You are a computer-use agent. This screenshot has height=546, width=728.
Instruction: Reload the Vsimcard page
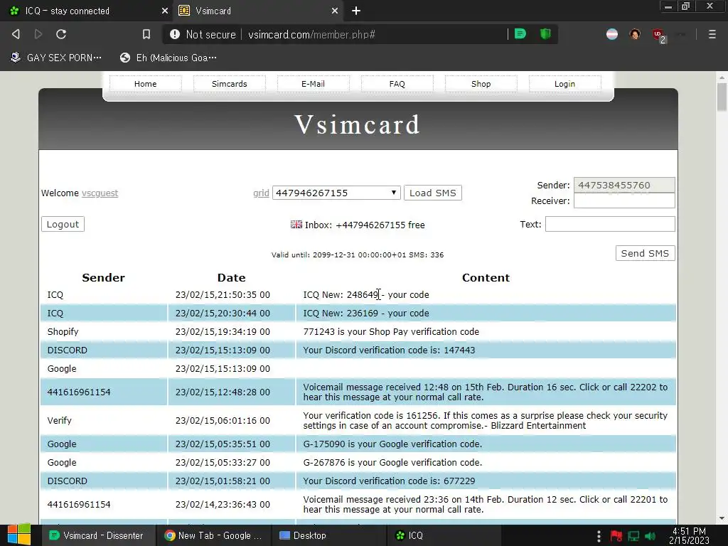(61, 34)
